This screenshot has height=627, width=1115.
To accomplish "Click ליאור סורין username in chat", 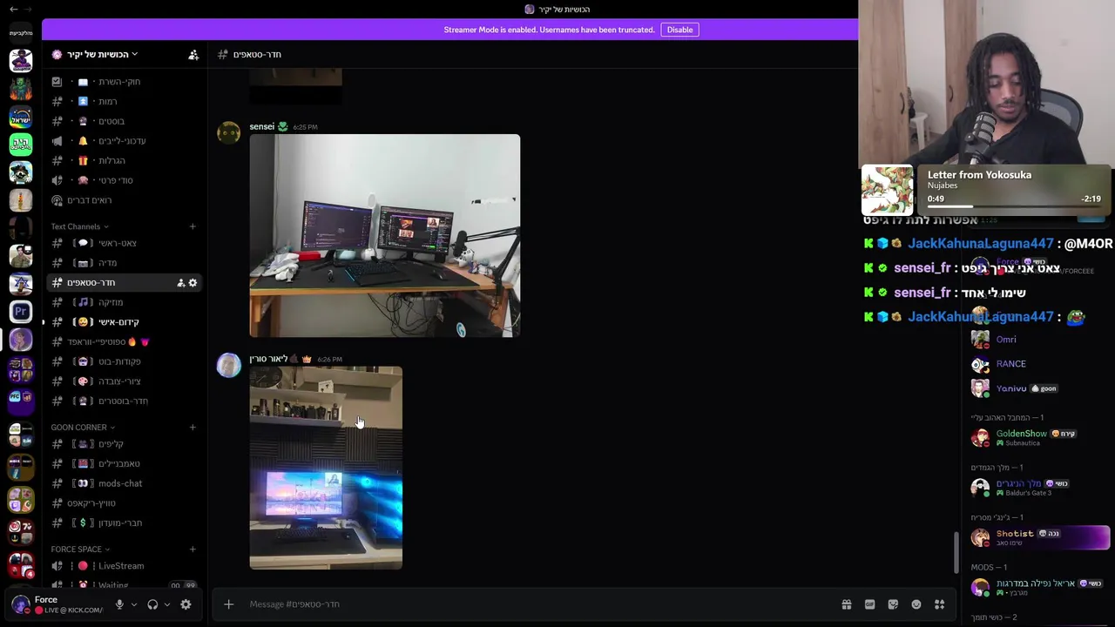I will pos(268,359).
